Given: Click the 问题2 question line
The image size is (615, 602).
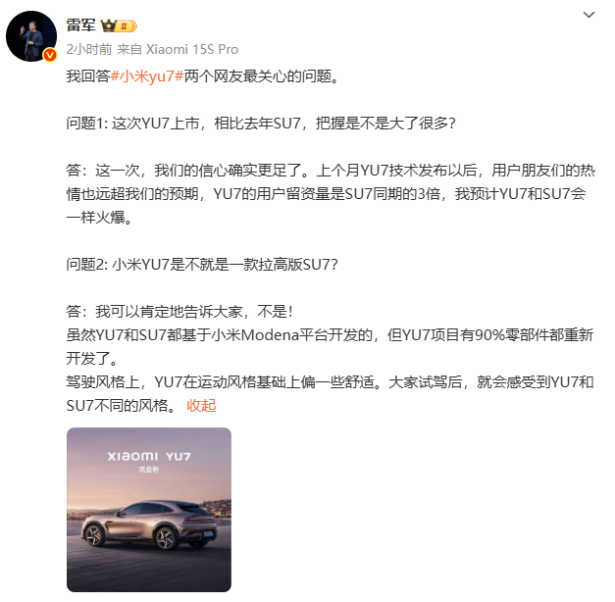Looking at the screenshot, I should coord(202,265).
